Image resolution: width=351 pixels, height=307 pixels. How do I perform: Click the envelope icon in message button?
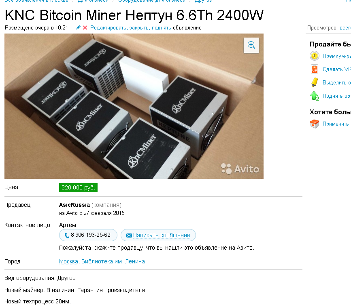point(129,236)
